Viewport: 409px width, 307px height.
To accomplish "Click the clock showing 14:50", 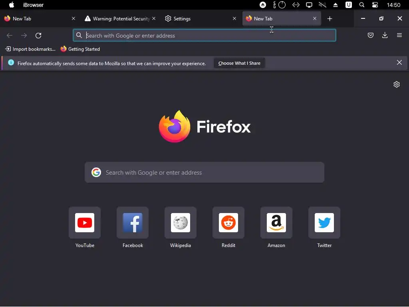I will tap(393, 5).
